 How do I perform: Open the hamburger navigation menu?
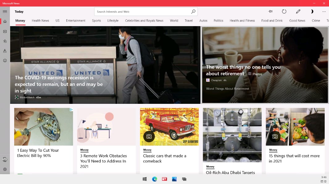coord(5,12)
